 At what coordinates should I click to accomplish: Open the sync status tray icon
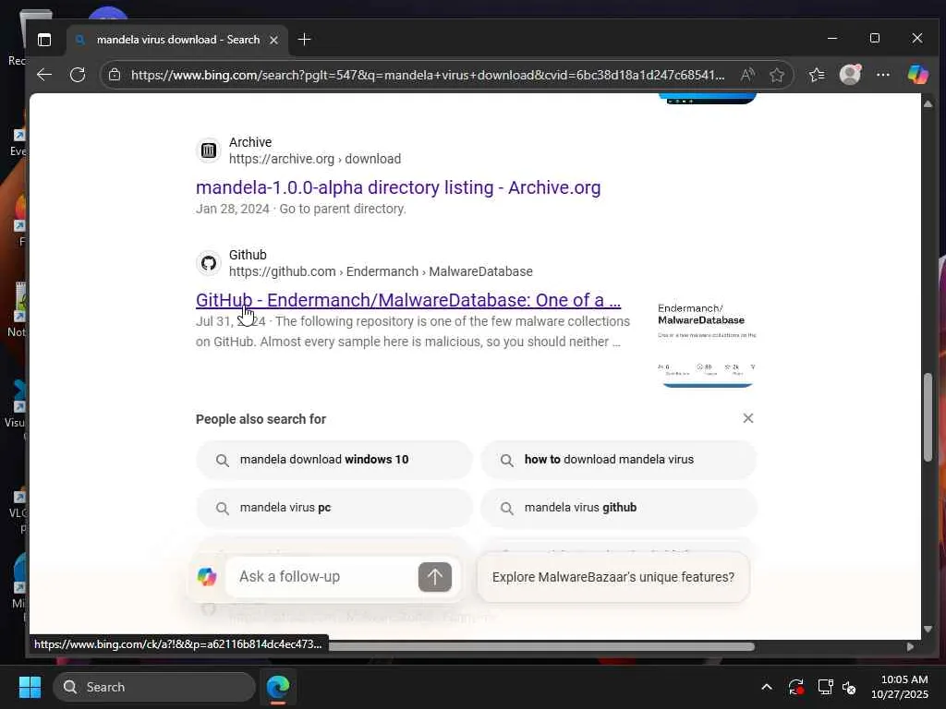[795, 687]
